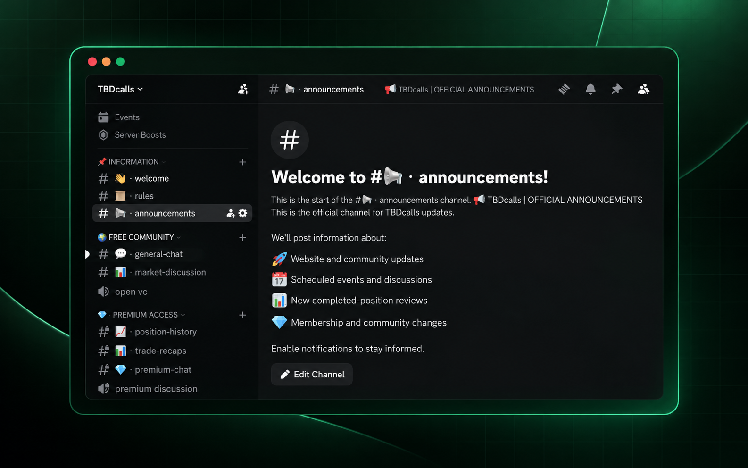The width and height of the screenshot is (748, 468).
Task: Add a channel to PREMIUM ACCESS category
Action: 242,315
